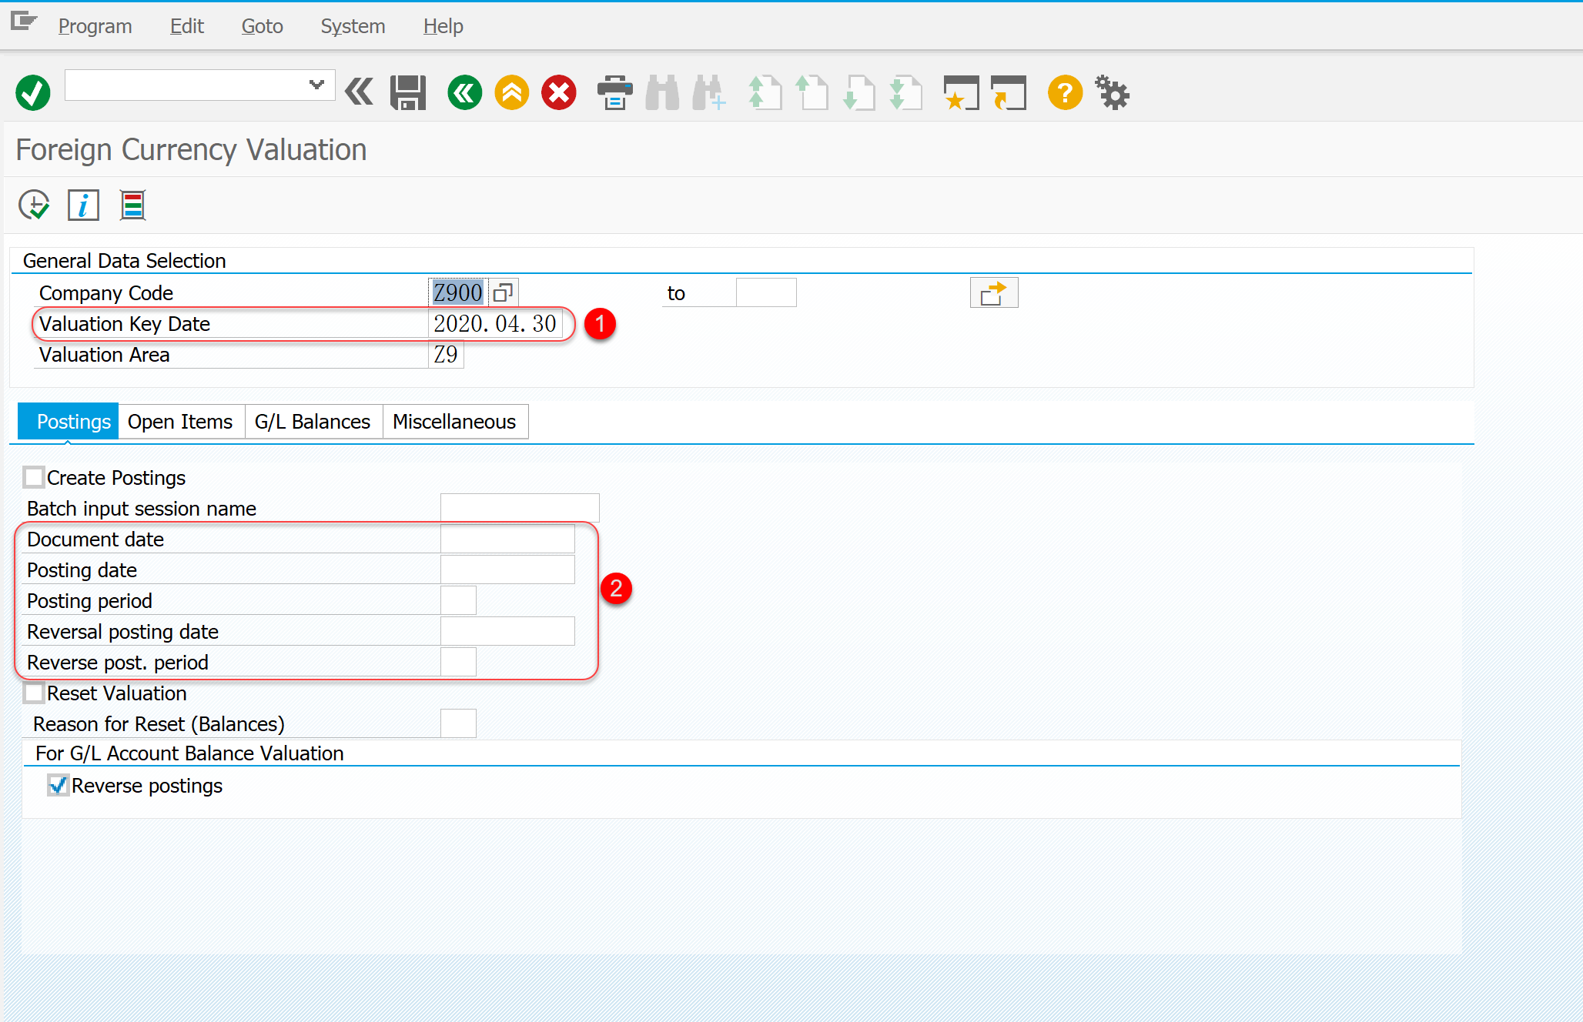Click the Print icon in toolbar
Screen dimensions: 1583x1022
pos(614,93)
